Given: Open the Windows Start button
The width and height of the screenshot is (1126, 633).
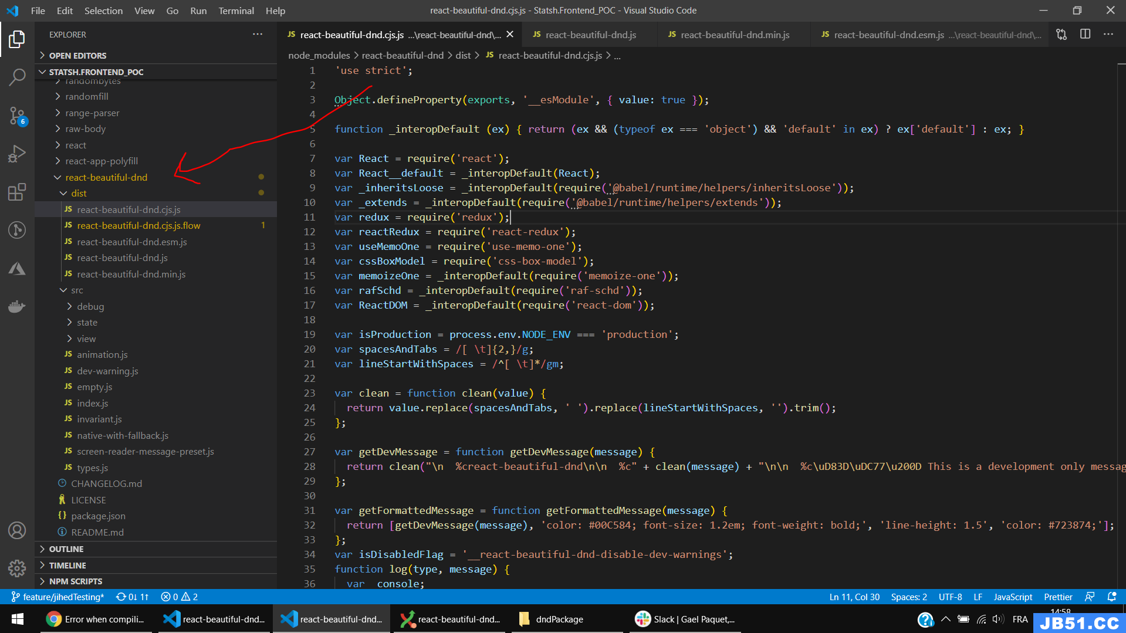Looking at the screenshot, I should [18, 619].
